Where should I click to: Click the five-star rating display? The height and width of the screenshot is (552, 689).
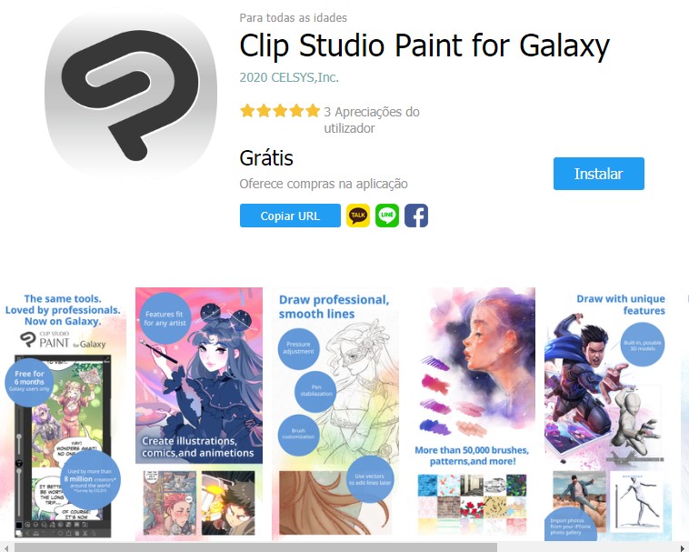tap(280, 111)
